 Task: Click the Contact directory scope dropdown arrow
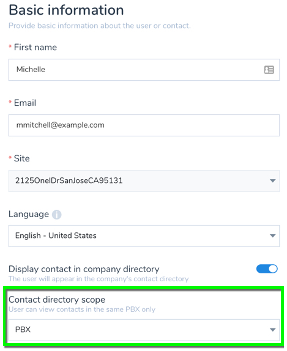click(272, 330)
